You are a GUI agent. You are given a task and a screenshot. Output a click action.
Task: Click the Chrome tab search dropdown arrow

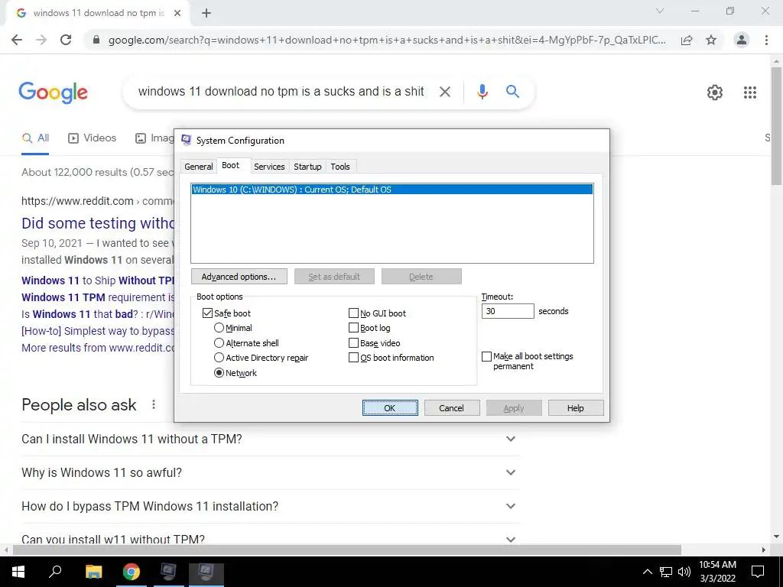coord(660,11)
